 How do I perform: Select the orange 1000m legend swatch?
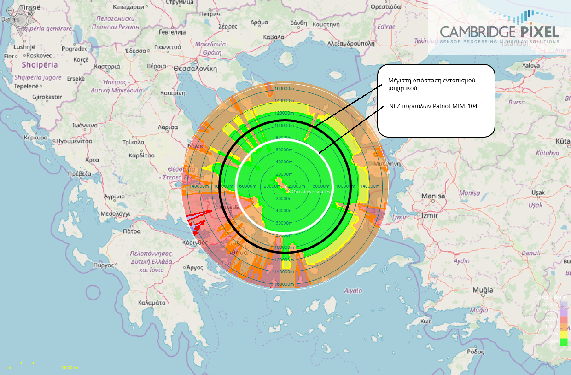[x=564, y=327]
